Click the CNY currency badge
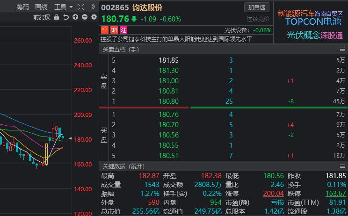The image size is (348, 216). coord(114,30)
